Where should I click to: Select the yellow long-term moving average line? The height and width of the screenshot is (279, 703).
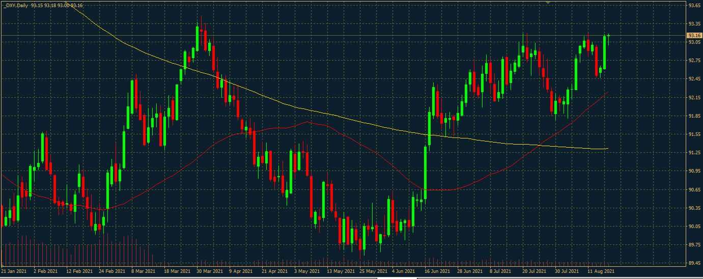[x=356, y=122]
